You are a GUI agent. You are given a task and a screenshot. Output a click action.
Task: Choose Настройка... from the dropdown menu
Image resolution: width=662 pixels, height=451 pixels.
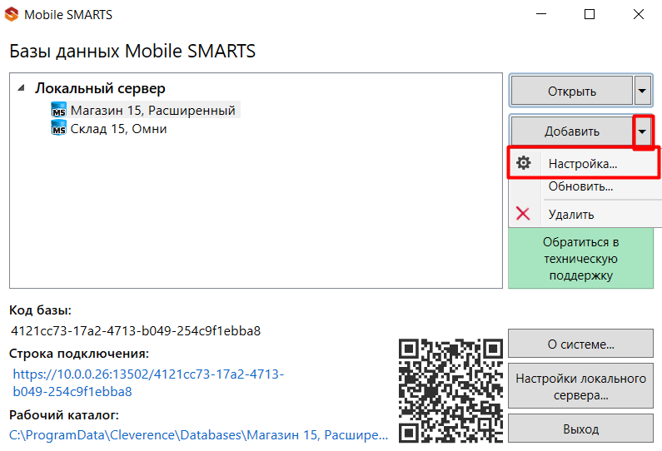click(583, 164)
